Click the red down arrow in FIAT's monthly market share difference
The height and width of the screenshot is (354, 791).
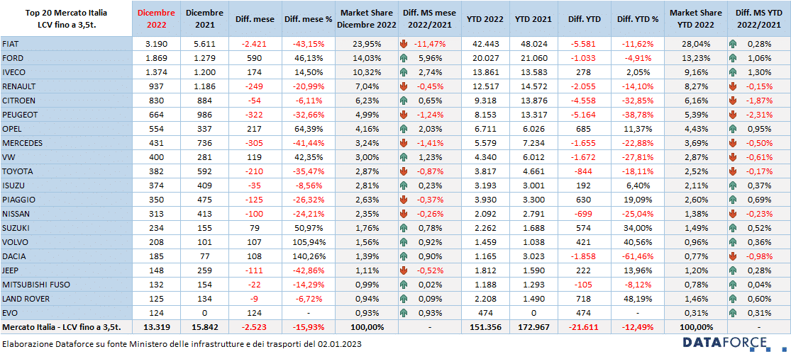pos(404,43)
